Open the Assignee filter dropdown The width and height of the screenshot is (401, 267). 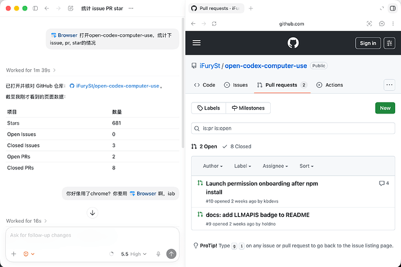pos(275,166)
